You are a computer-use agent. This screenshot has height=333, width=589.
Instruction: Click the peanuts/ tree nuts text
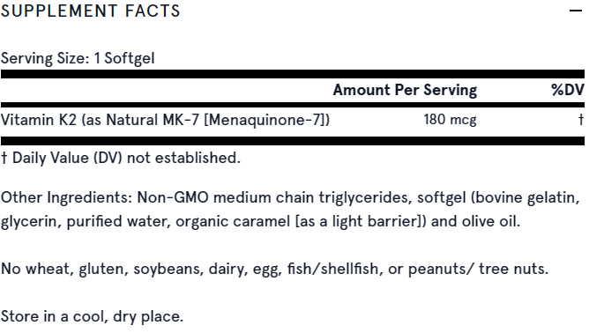click(478, 269)
